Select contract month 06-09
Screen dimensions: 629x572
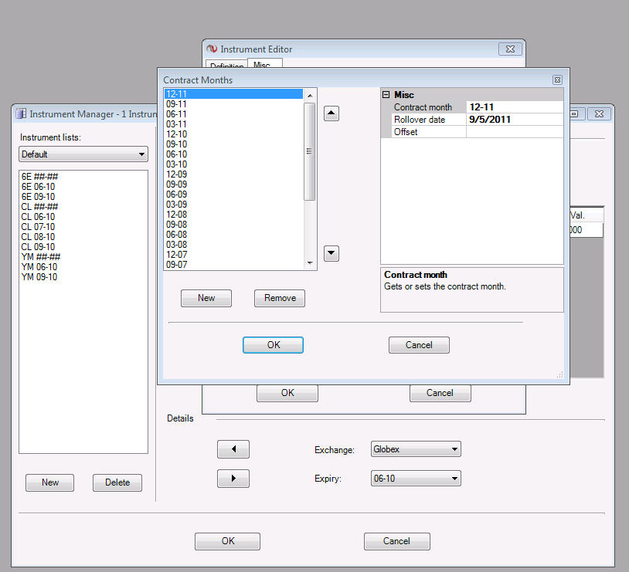234,194
